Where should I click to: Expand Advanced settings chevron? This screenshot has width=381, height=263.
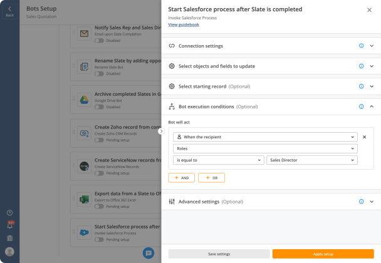pos(372,201)
